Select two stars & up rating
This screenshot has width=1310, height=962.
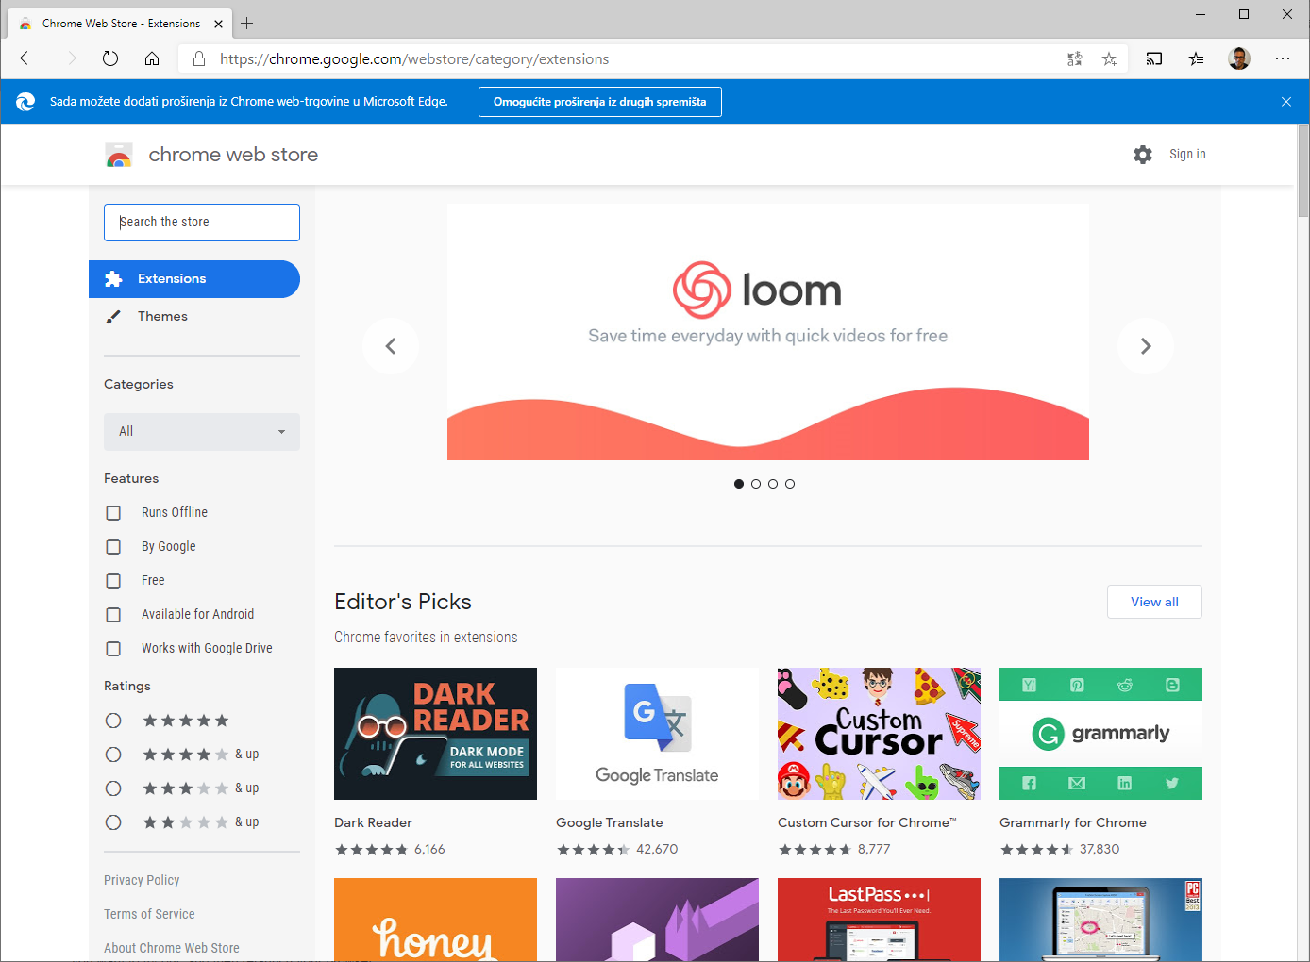113,822
